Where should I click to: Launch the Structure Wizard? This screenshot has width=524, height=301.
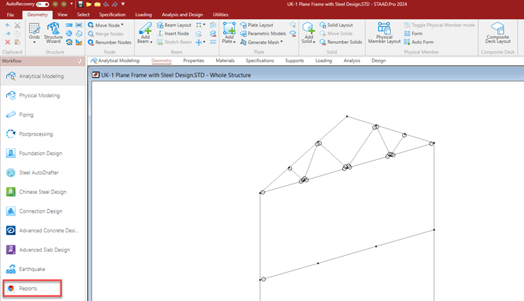(53, 33)
